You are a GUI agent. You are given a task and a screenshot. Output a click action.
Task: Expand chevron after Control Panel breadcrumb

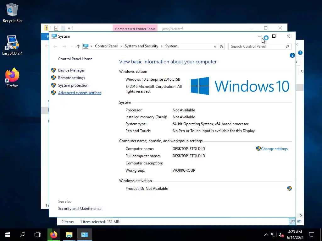(121, 46)
